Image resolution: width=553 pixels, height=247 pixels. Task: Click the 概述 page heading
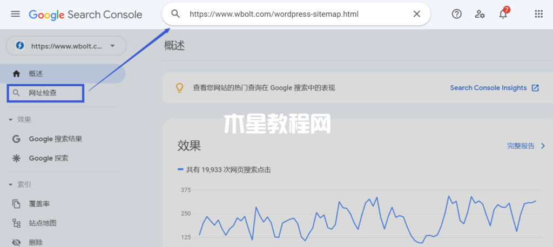[x=174, y=45]
